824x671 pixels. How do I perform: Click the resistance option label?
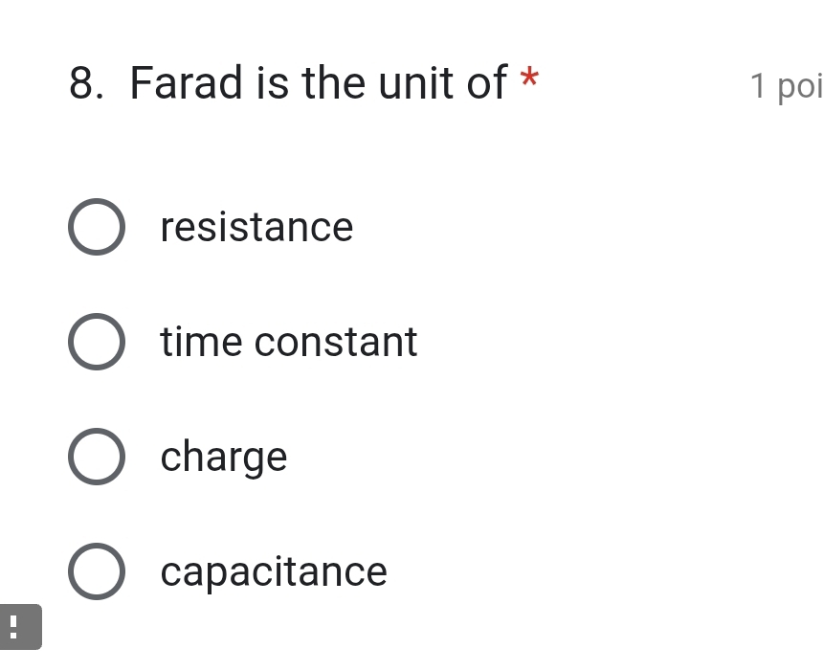[x=256, y=227]
